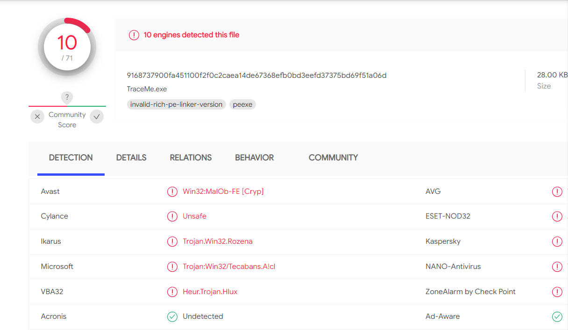Viewport: 568px width, 330px height.
Task: Click the AVG engine name
Action: tap(433, 192)
